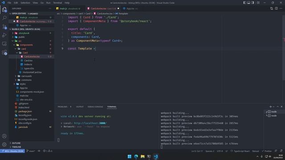
Task: Open the Accounts icon in activity bar
Action: pos(4,136)
